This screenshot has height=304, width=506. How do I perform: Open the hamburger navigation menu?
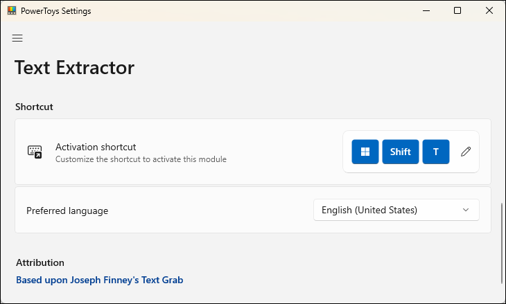[x=17, y=38]
